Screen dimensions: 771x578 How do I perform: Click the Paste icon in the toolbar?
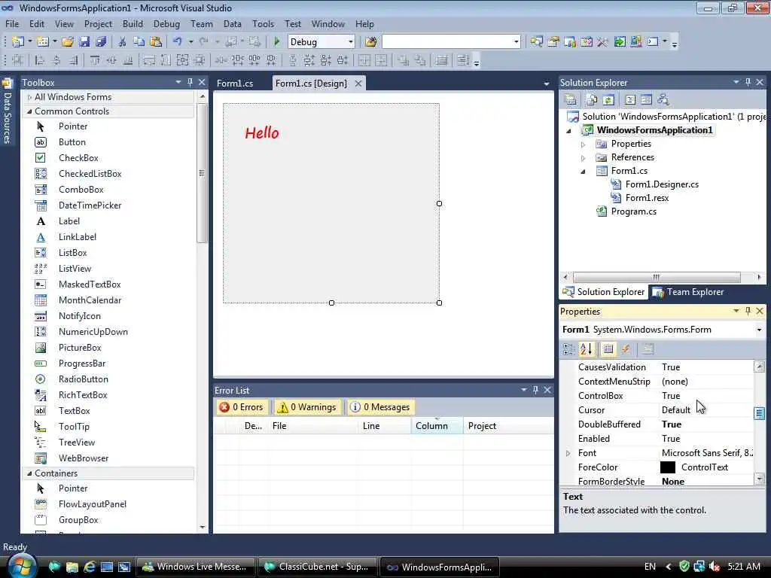(155, 42)
